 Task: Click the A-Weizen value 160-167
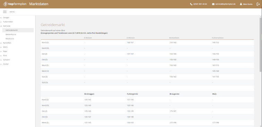[x=130, y=43]
